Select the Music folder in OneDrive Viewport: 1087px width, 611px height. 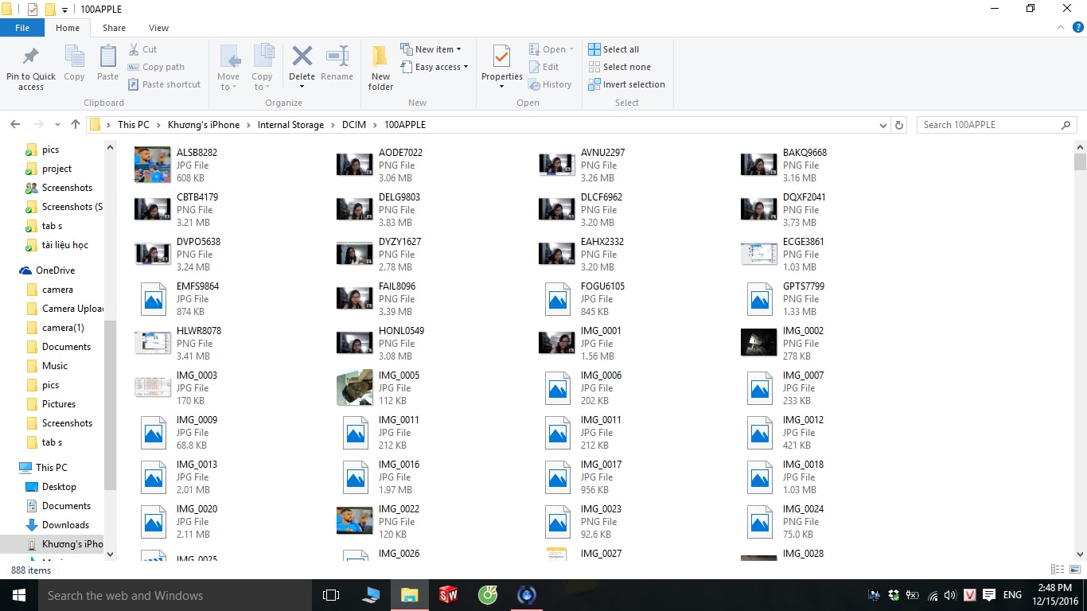pos(55,366)
